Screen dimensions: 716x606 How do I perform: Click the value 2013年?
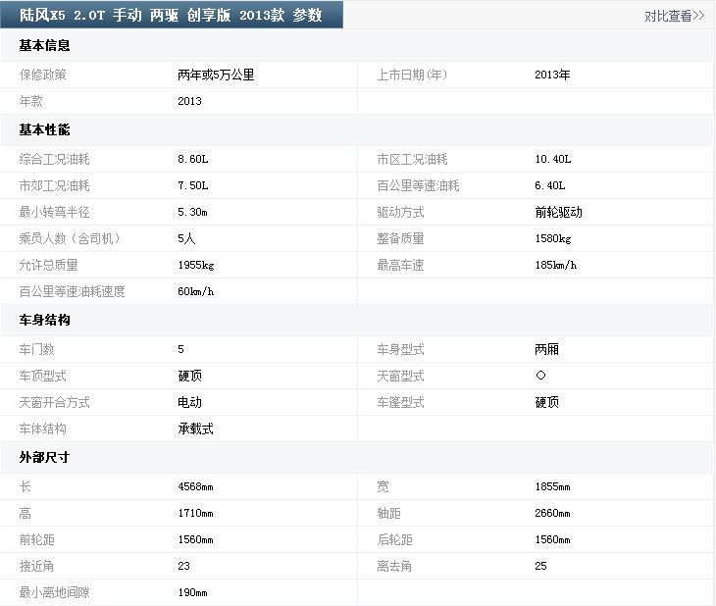552,75
